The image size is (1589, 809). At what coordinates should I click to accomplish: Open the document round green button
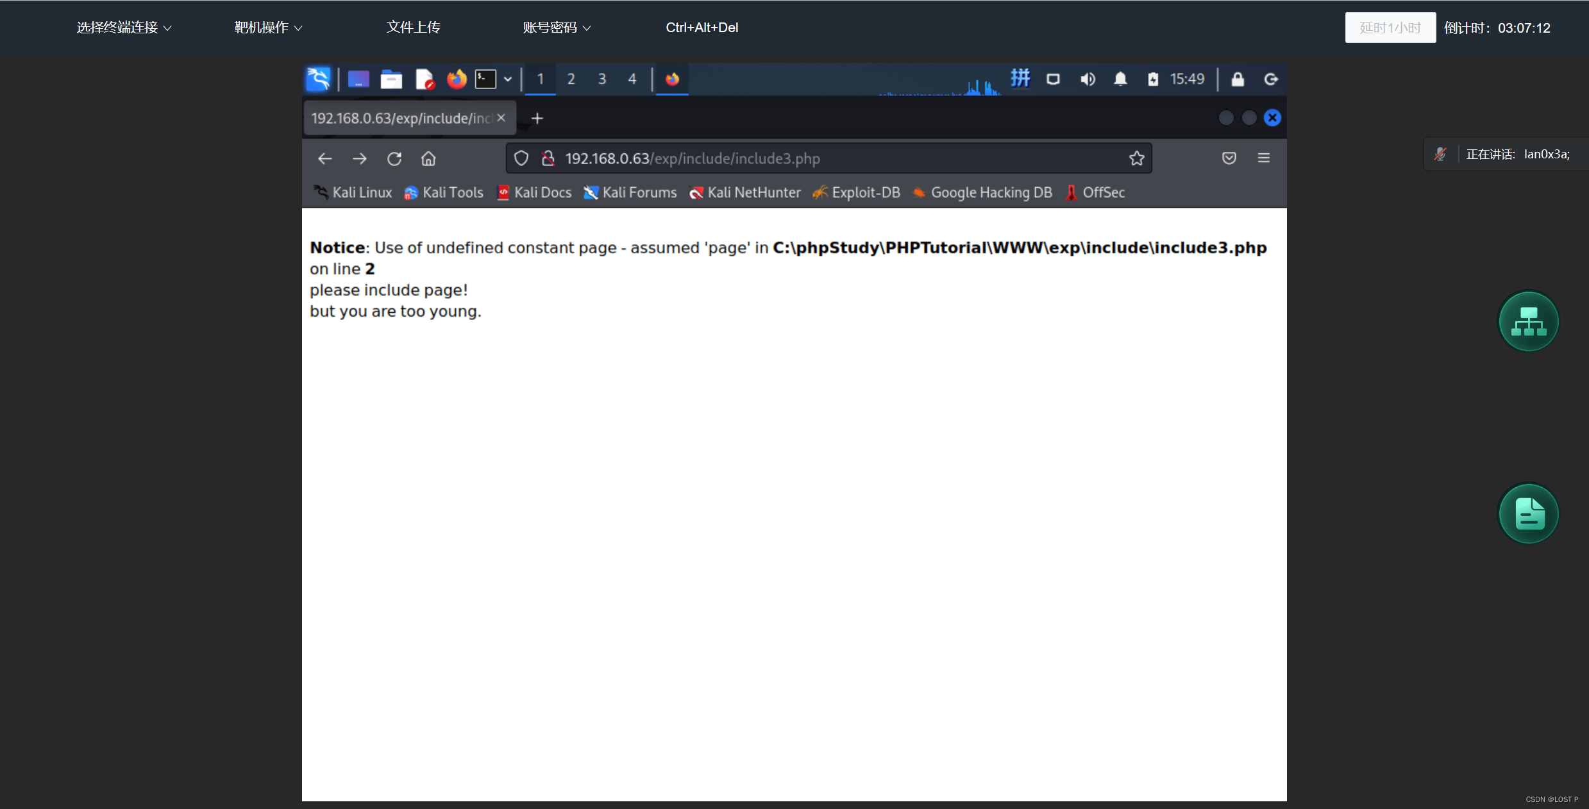pyautogui.click(x=1528, y=513)
